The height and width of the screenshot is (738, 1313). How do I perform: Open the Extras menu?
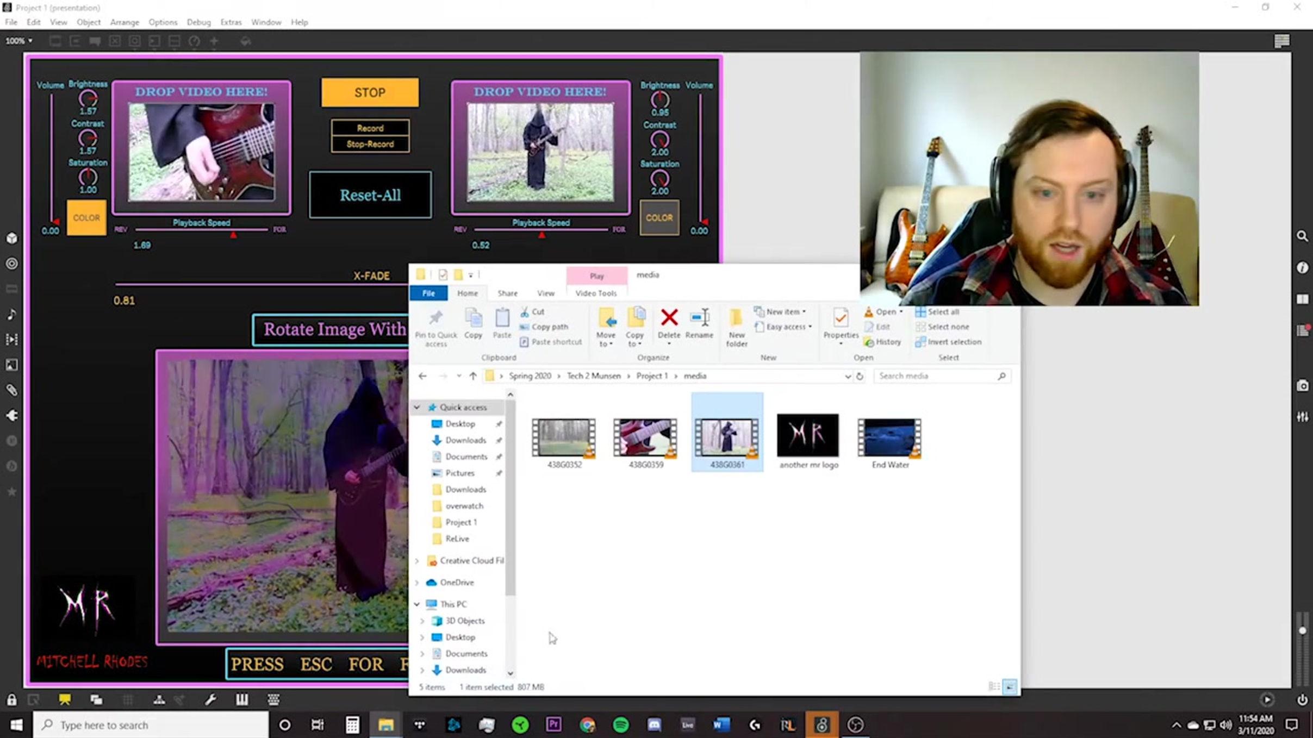[x=231, y=22]
